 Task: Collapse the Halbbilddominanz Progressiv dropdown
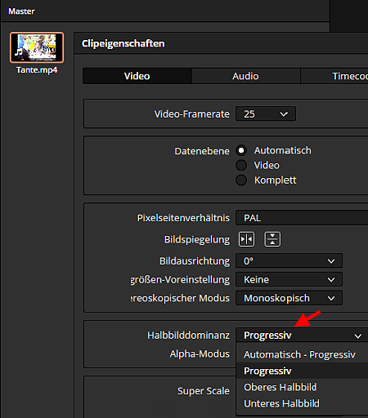coord(302,336)
